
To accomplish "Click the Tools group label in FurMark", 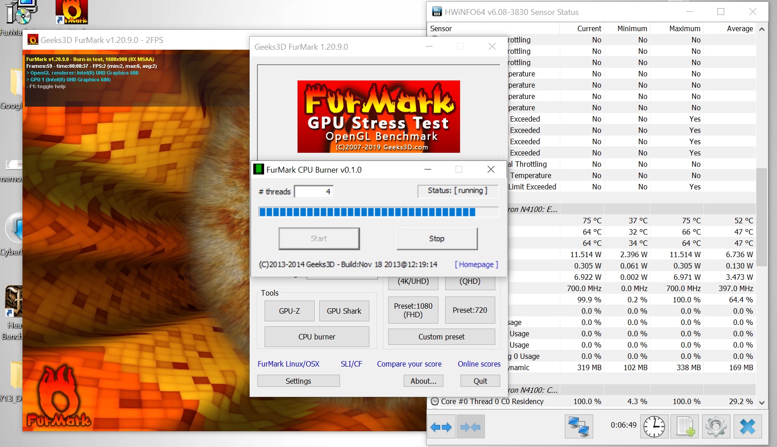I will point(270,293).
